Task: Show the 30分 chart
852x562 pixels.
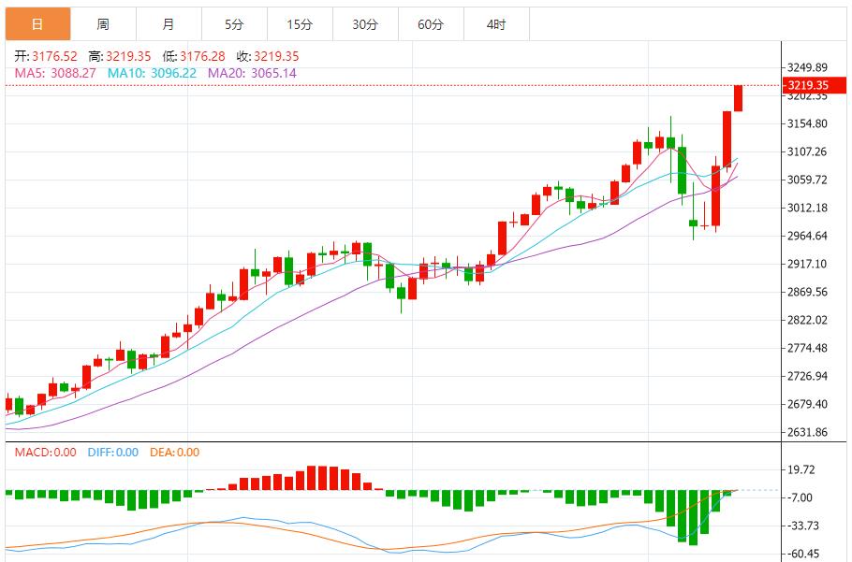Action: coord(365,24)
